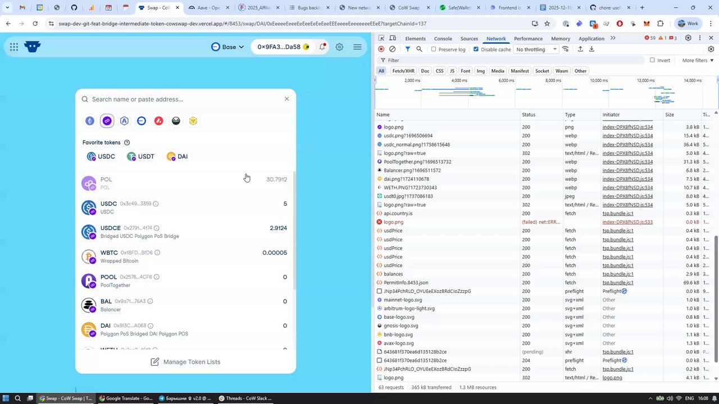Switch to the Application tab

(x=591, y=38)
